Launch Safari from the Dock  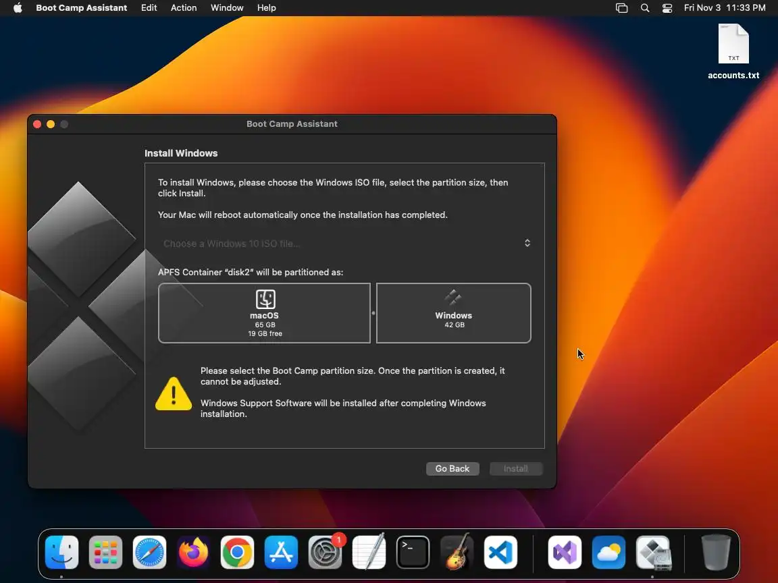tap(149, 552)
